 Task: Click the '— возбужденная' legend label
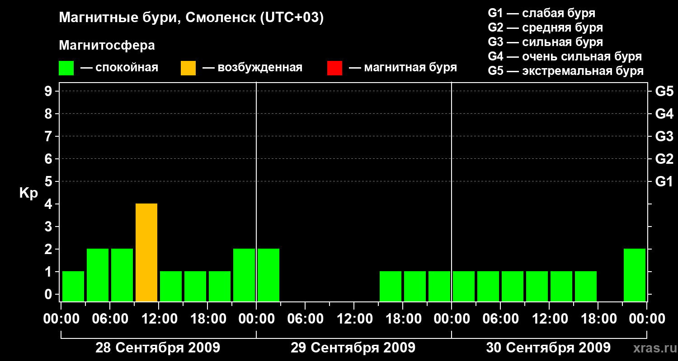pyautogui.click(x=252, y=68)
